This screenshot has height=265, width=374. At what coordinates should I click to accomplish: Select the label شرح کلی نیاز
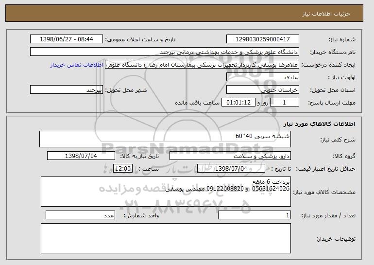tap(338, 140)
